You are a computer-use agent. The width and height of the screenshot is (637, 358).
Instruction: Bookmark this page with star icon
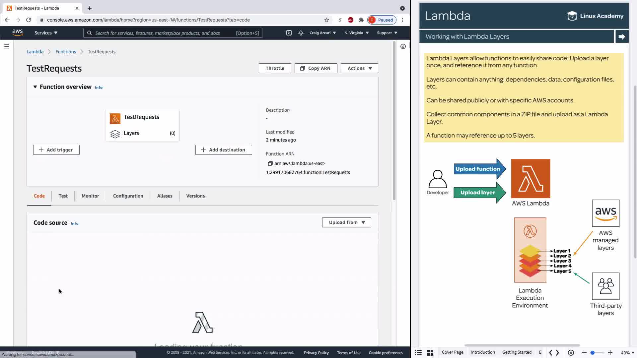(326, 20)
